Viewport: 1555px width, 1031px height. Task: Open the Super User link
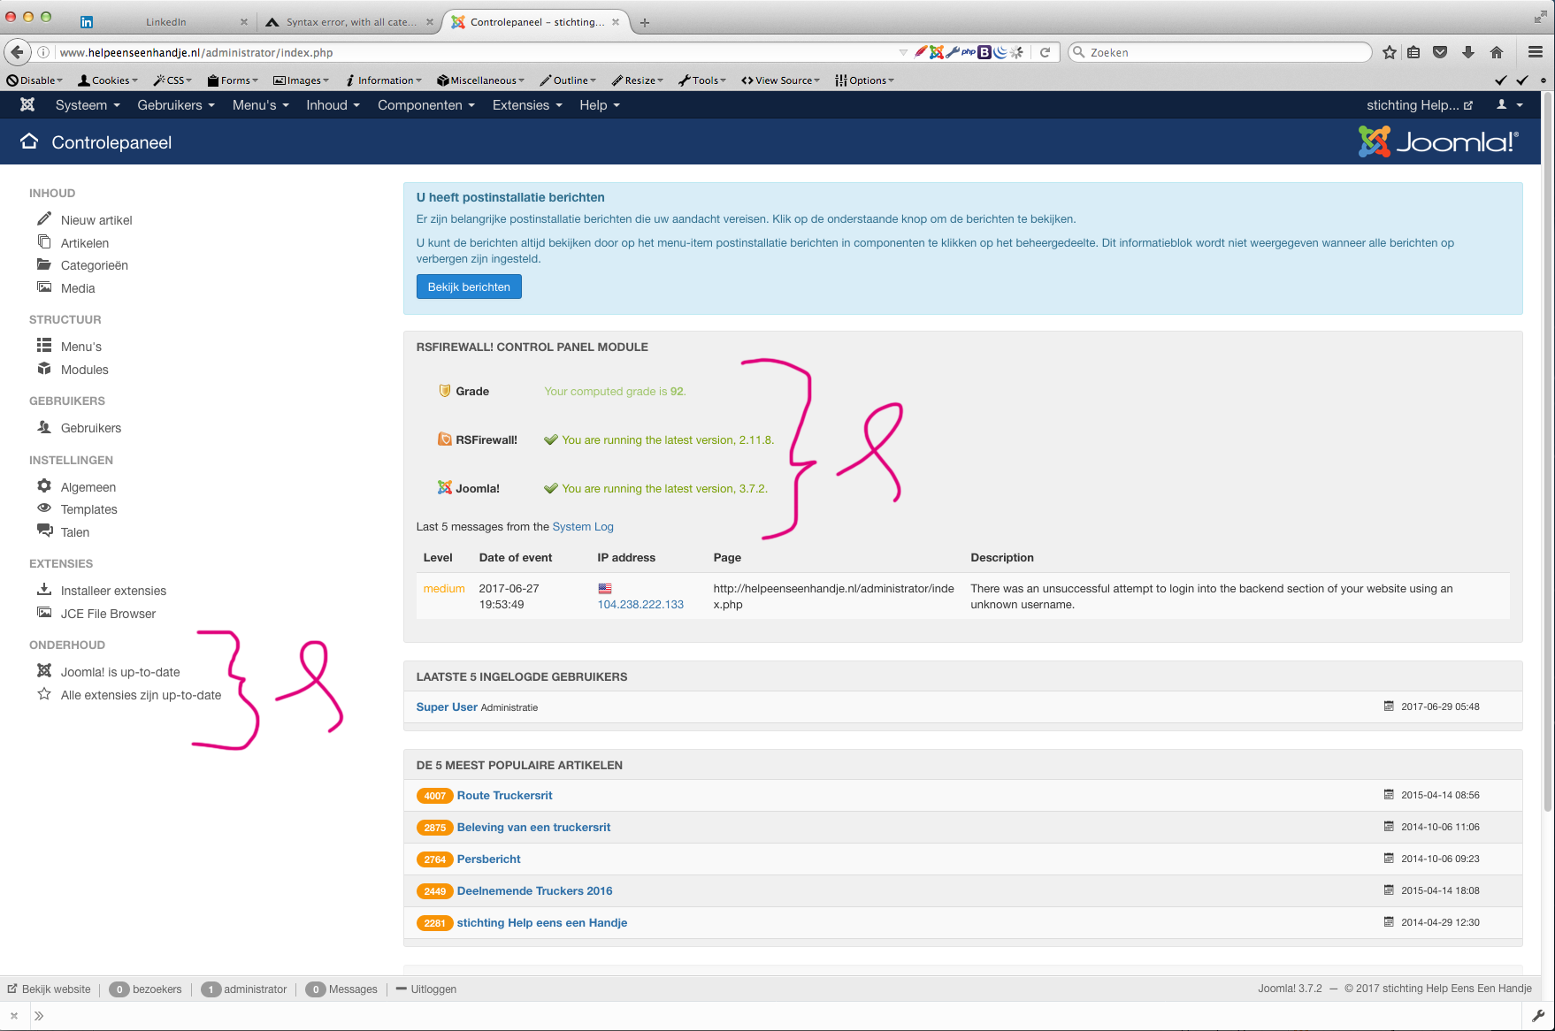coord(447,706)
